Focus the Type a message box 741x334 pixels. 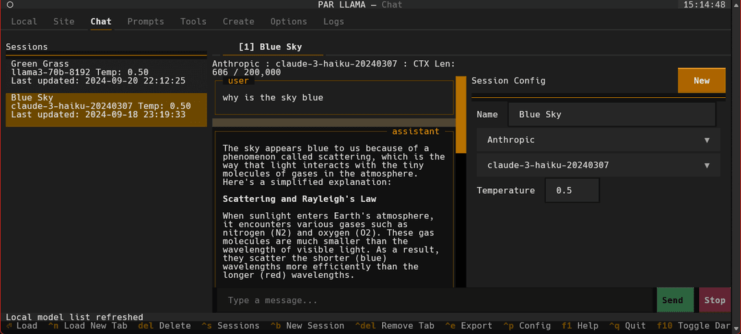435,300
